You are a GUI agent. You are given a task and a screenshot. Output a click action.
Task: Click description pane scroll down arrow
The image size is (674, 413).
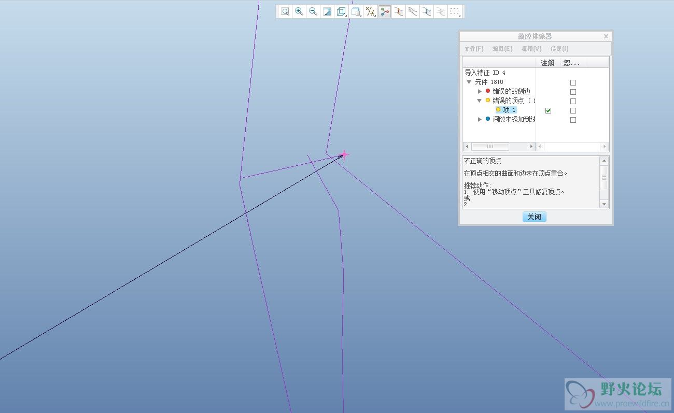pos(604,204)
